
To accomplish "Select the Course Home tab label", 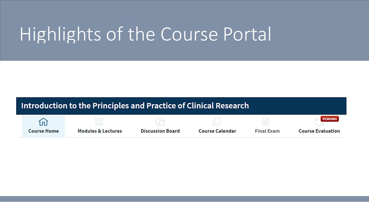I will point(44,131).
